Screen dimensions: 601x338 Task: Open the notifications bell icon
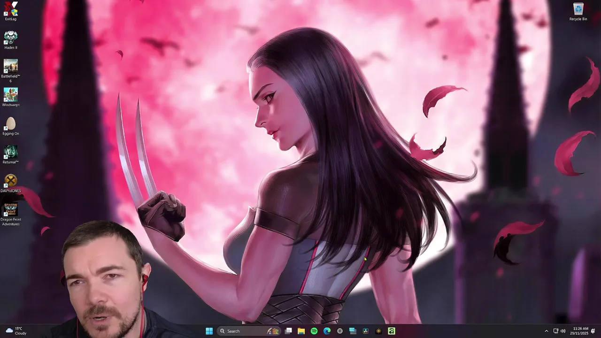tap(593, 331)
